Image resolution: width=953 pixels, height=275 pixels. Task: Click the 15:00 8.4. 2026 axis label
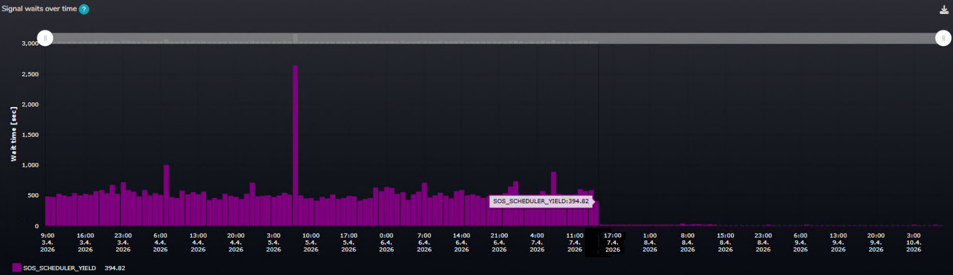click(726, 242)
